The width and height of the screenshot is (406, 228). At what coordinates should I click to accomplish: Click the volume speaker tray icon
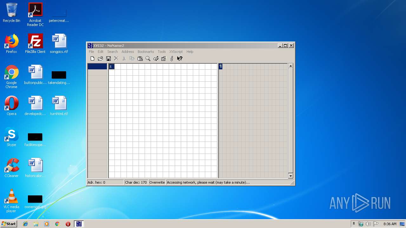[x=368, y=224]
